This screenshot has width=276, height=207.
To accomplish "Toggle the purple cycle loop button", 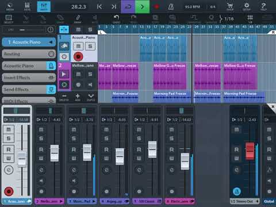I will [x=128, y=7].
